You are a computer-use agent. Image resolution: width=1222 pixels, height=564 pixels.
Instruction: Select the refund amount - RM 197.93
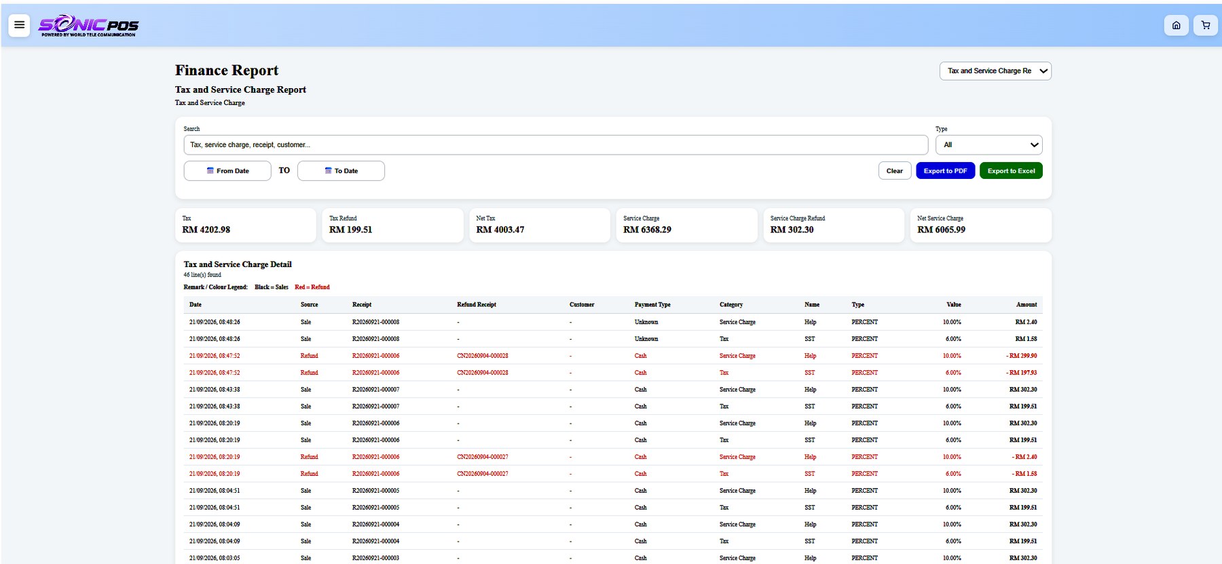1022,373
